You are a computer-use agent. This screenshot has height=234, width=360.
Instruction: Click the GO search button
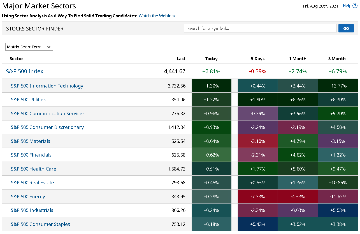click(346, 28)
